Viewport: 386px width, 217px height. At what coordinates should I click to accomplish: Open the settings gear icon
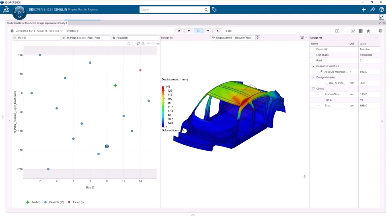(x=380, y=31)
